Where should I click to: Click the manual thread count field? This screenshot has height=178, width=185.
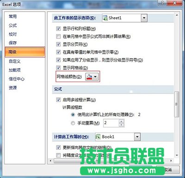tap(111, 123)
